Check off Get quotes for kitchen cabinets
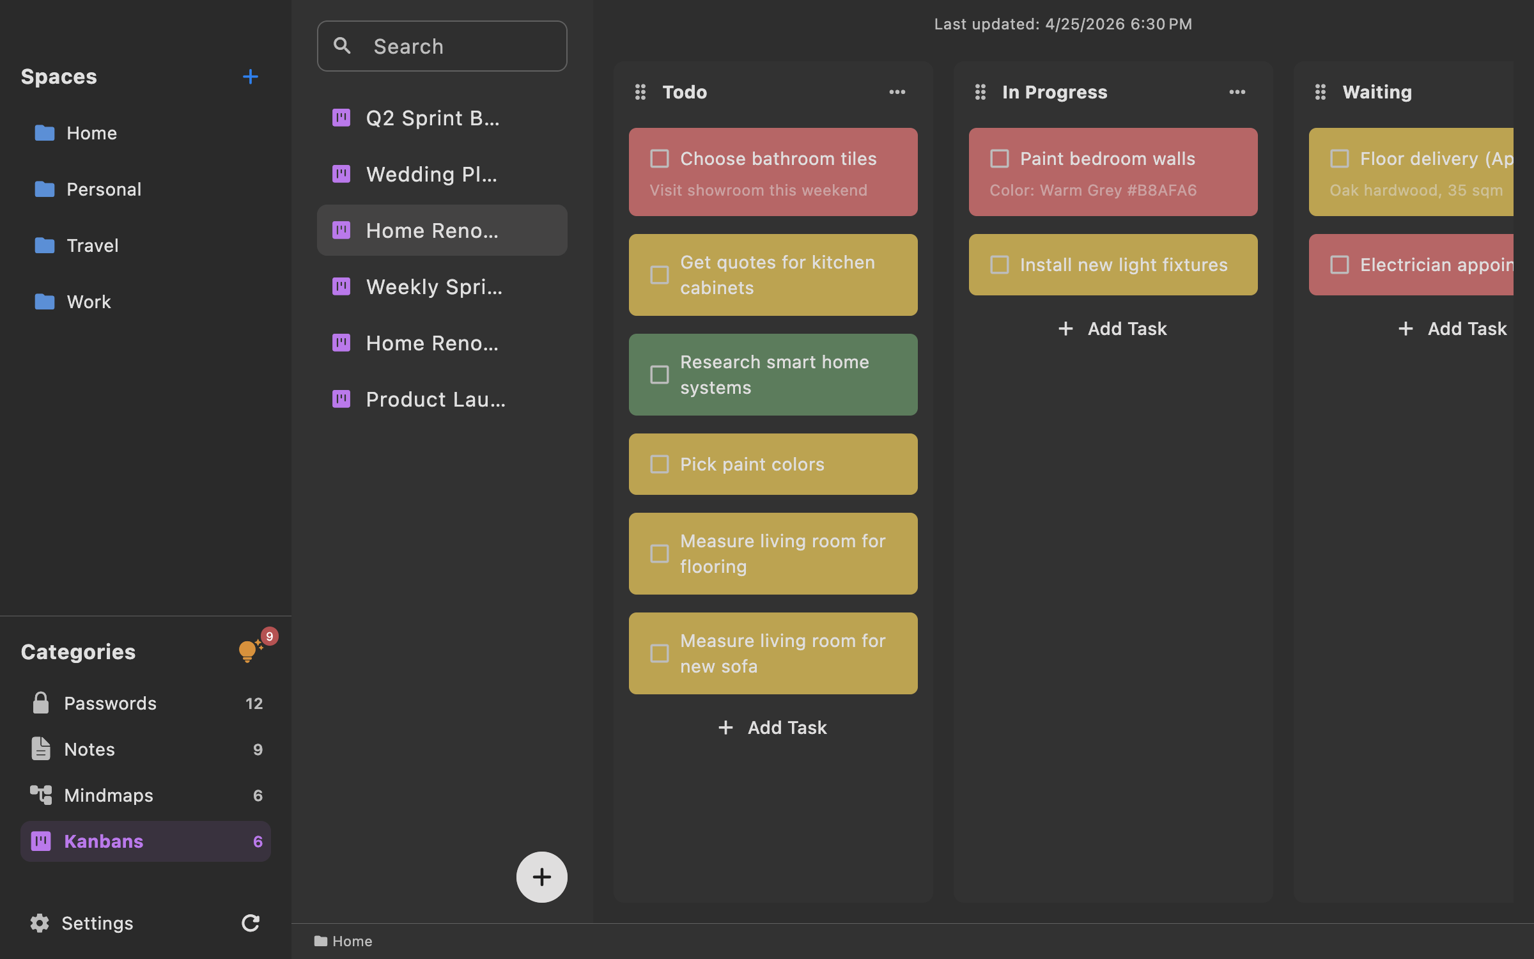This screenshot has height=959, width=1534. click(x=659, y=275)
